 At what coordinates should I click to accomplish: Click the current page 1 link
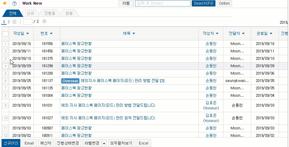tap(4, 22)
